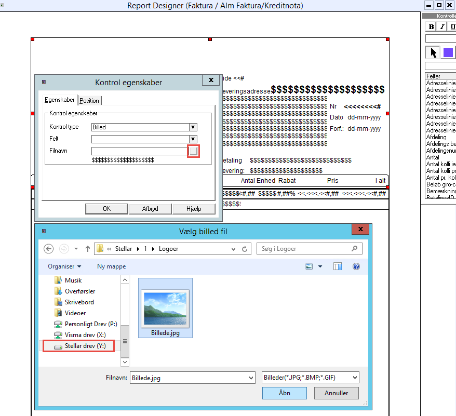456x416 pixels.
Task: Go up one folder level
Action: click(88, 249)
